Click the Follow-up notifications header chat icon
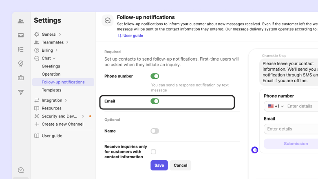 point(108,20)
